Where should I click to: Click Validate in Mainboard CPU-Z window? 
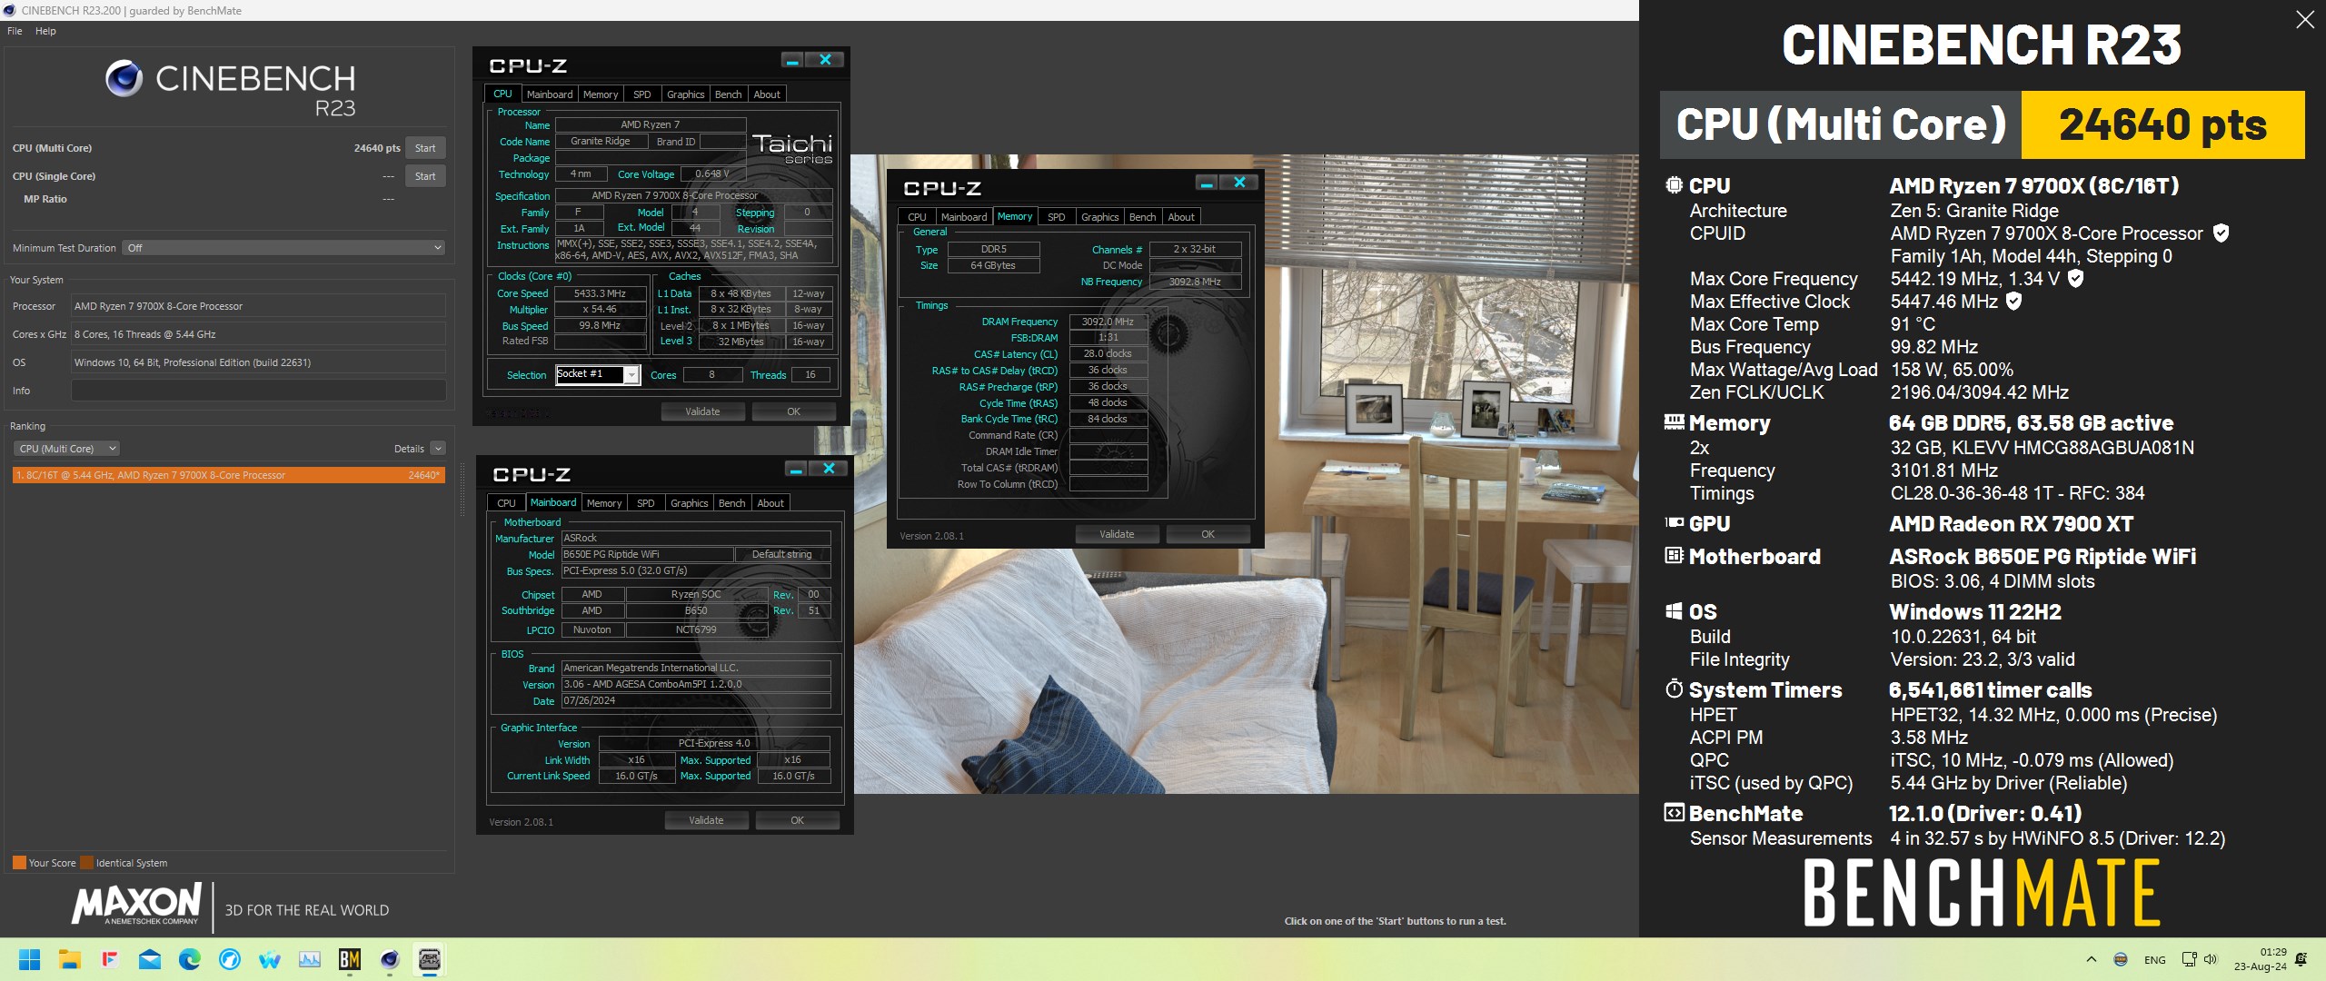pos(706,820)
